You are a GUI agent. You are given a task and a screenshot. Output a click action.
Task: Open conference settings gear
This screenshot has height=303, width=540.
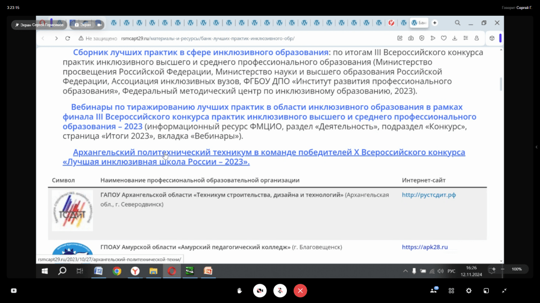[x=469, y=290]
